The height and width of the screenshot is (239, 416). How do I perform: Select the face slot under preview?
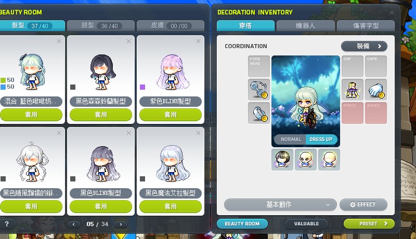tap(306, 160)
